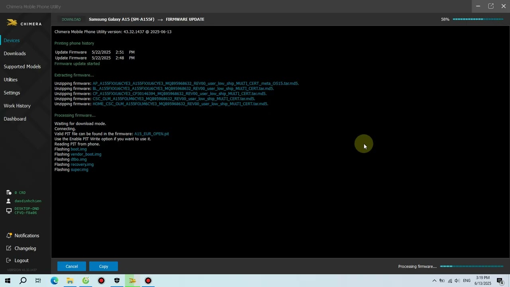Open the Utilities section
This screenshot has height=287, width=510.
coord(11,80)
